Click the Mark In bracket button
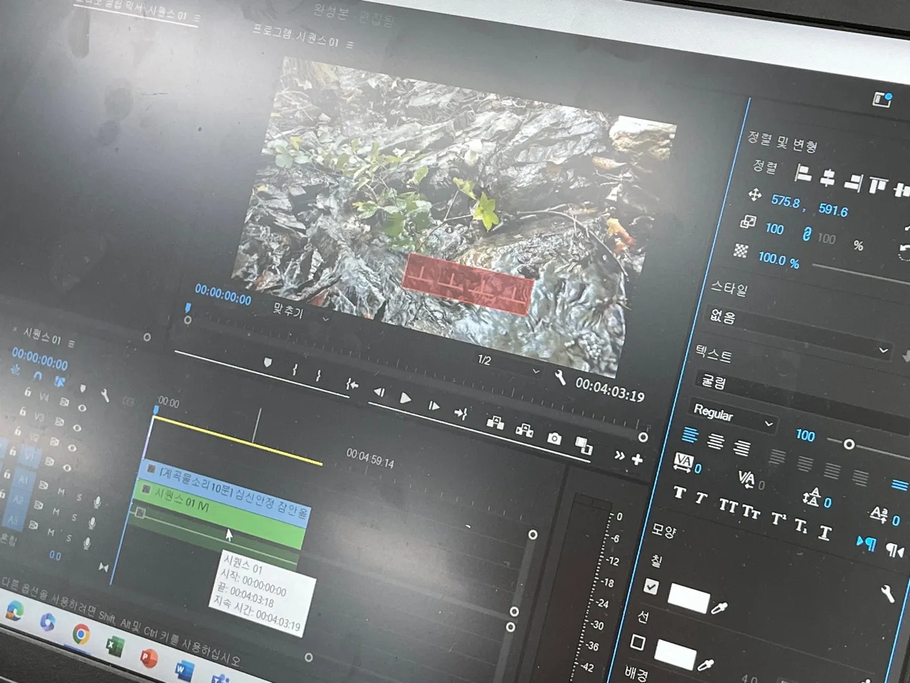 pos(294,370)
